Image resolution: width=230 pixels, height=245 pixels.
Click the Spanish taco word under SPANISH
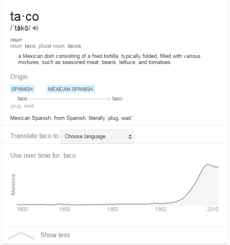(x=22, y=99)
